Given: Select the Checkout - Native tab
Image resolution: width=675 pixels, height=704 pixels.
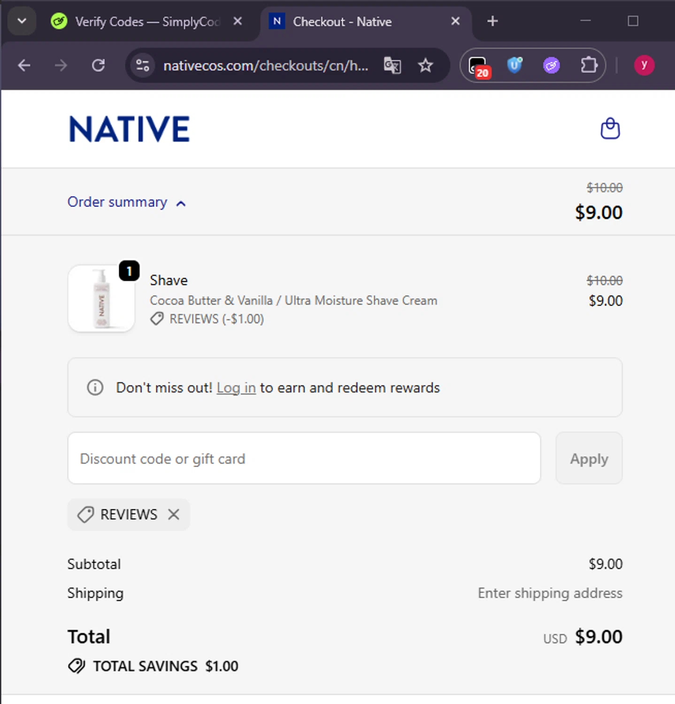Looking at the screenshot, I should 342,22.
